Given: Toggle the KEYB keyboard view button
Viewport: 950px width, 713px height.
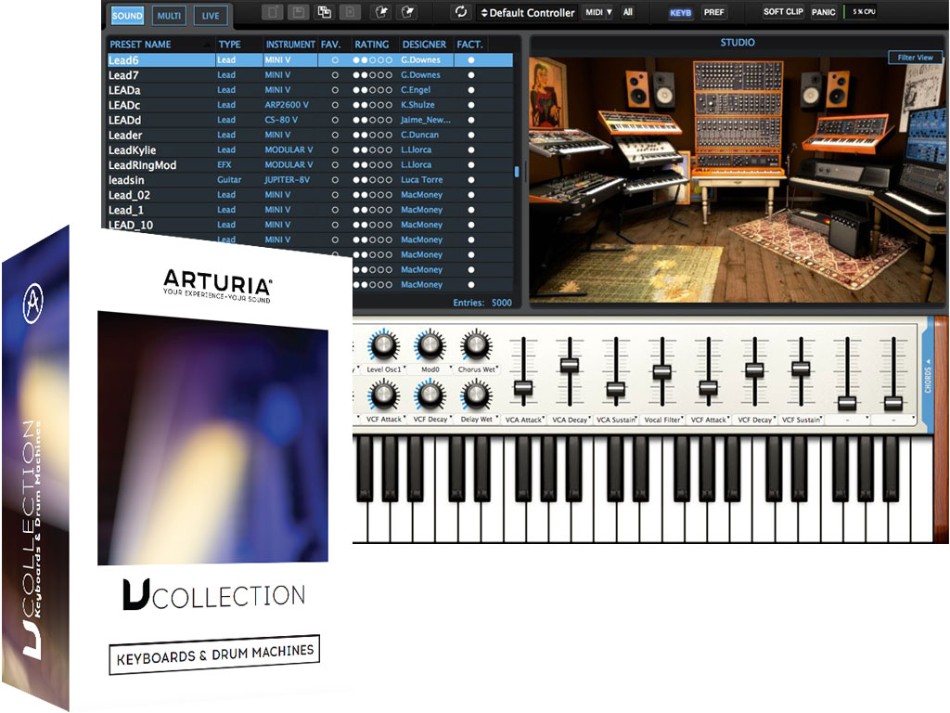Looking at the screenshot, I should (x=681, y=13).
